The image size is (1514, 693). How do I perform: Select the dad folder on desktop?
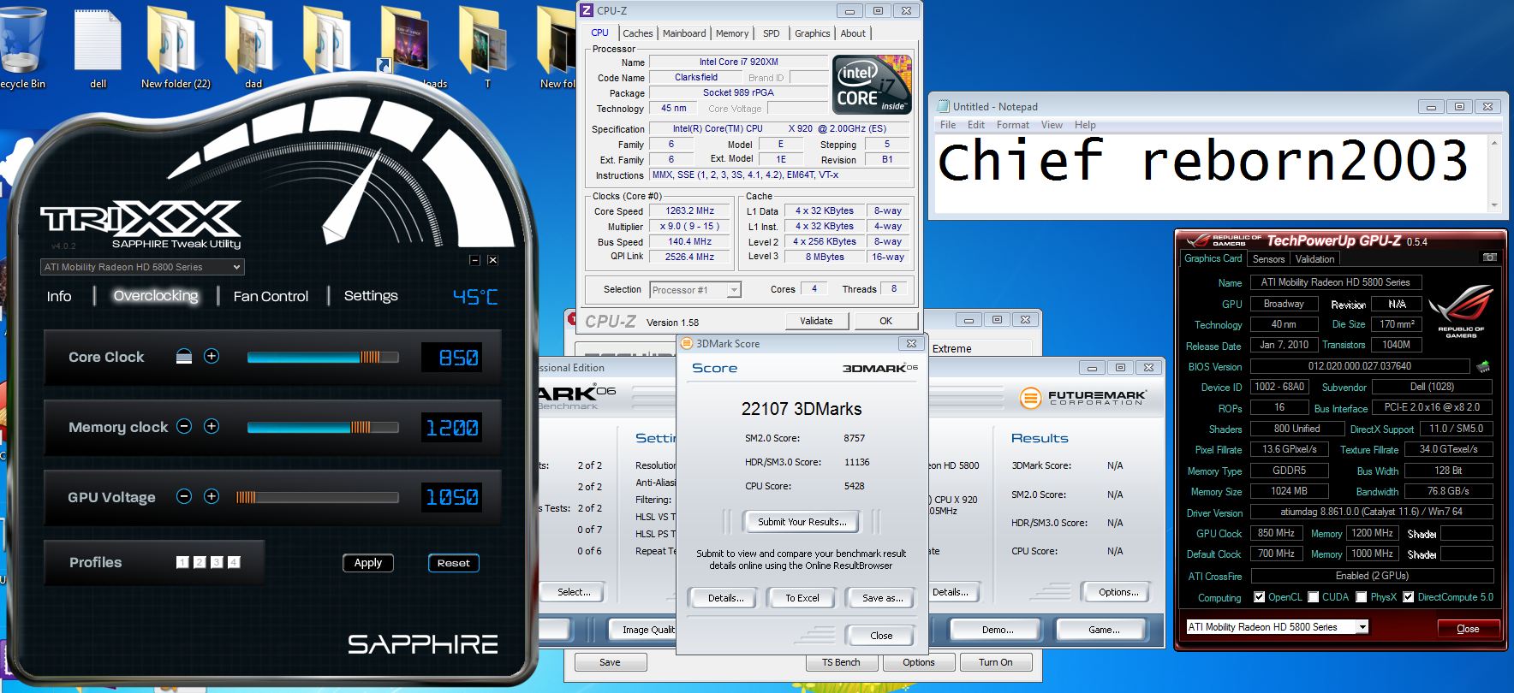(x=253, y=47)
